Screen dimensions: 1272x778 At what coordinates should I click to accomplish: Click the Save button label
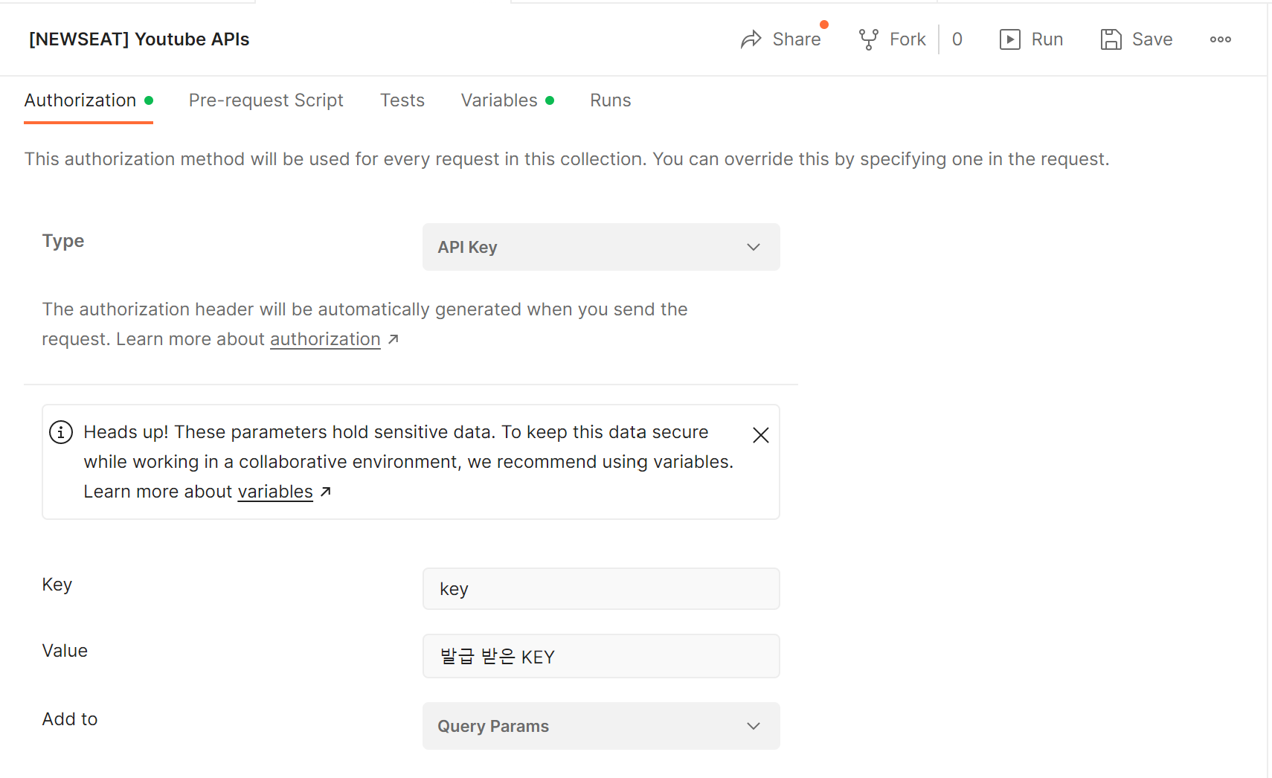point(1152,39)
